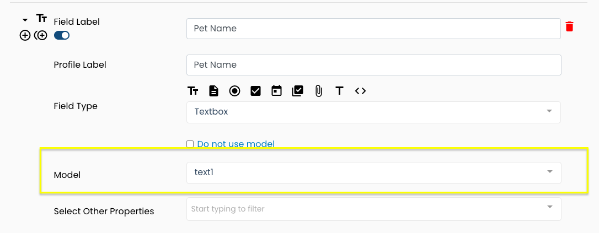
Task: Select the bold T title icon
Action: (339, 91)
